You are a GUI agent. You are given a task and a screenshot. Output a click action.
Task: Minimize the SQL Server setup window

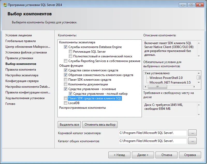[x=183, y=5]
